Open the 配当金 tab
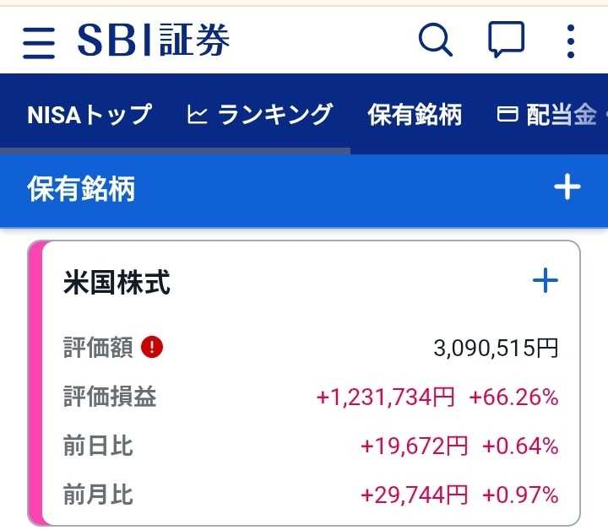Image resolution: width=608 pixels, height=530 pixels. click(x=562, y=116)
